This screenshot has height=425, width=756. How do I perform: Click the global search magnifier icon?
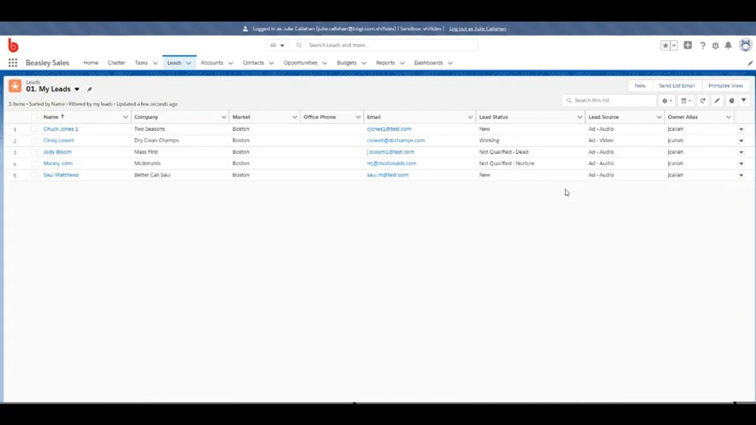(299, 45)
